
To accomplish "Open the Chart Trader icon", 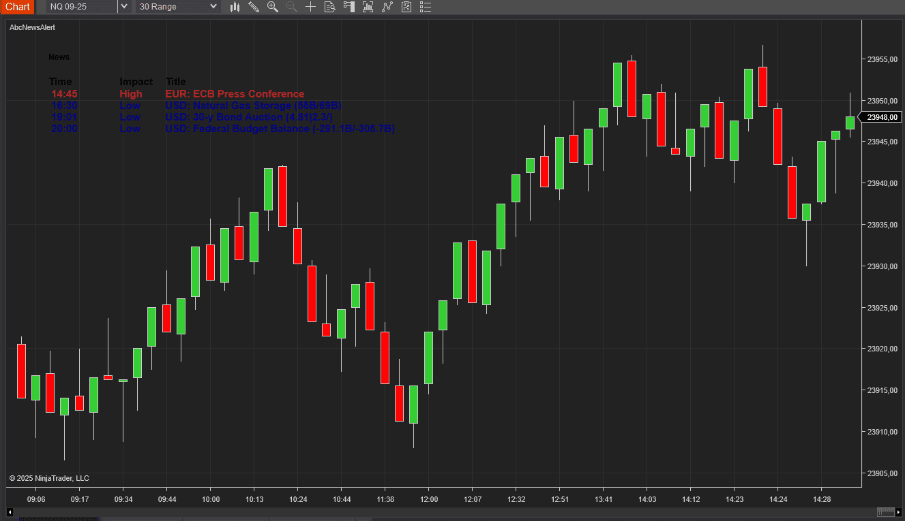I will [349, 7].
